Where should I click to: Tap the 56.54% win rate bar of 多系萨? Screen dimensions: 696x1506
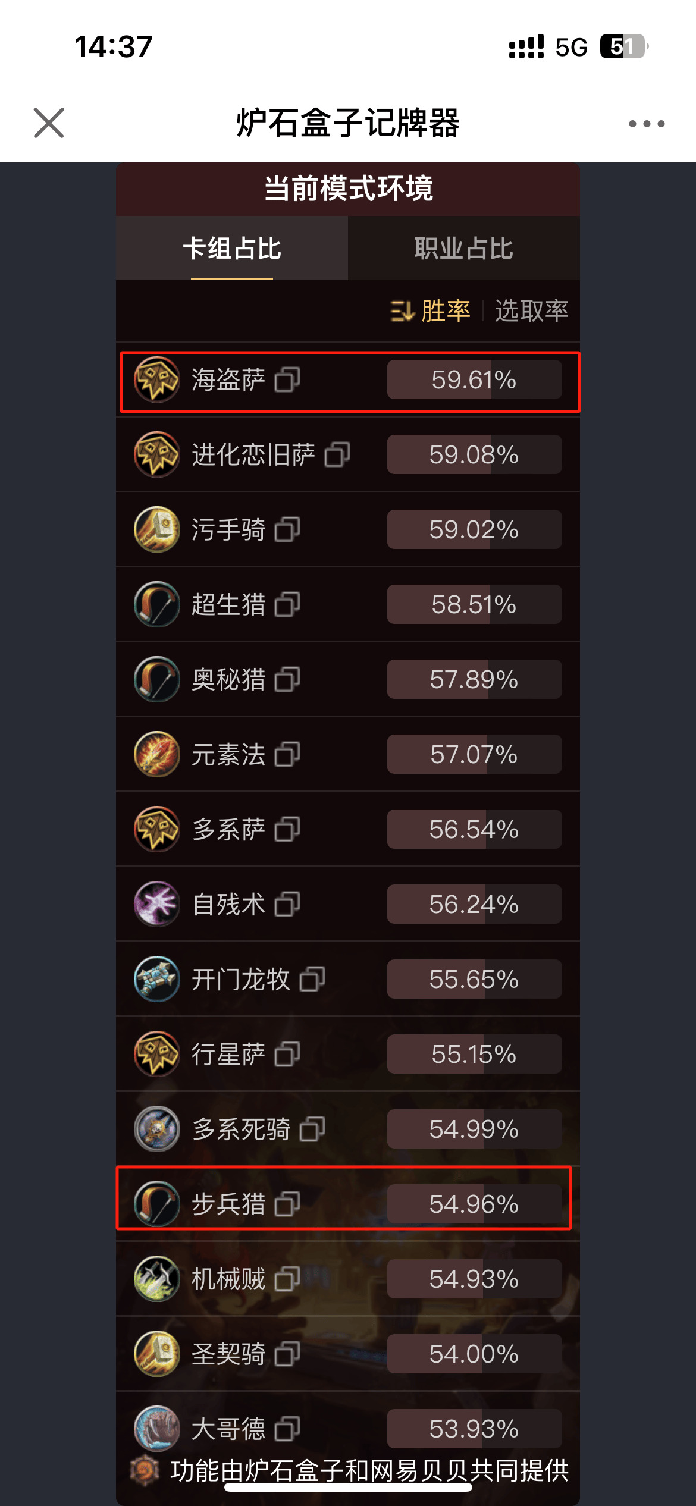(x=474, y=829)
